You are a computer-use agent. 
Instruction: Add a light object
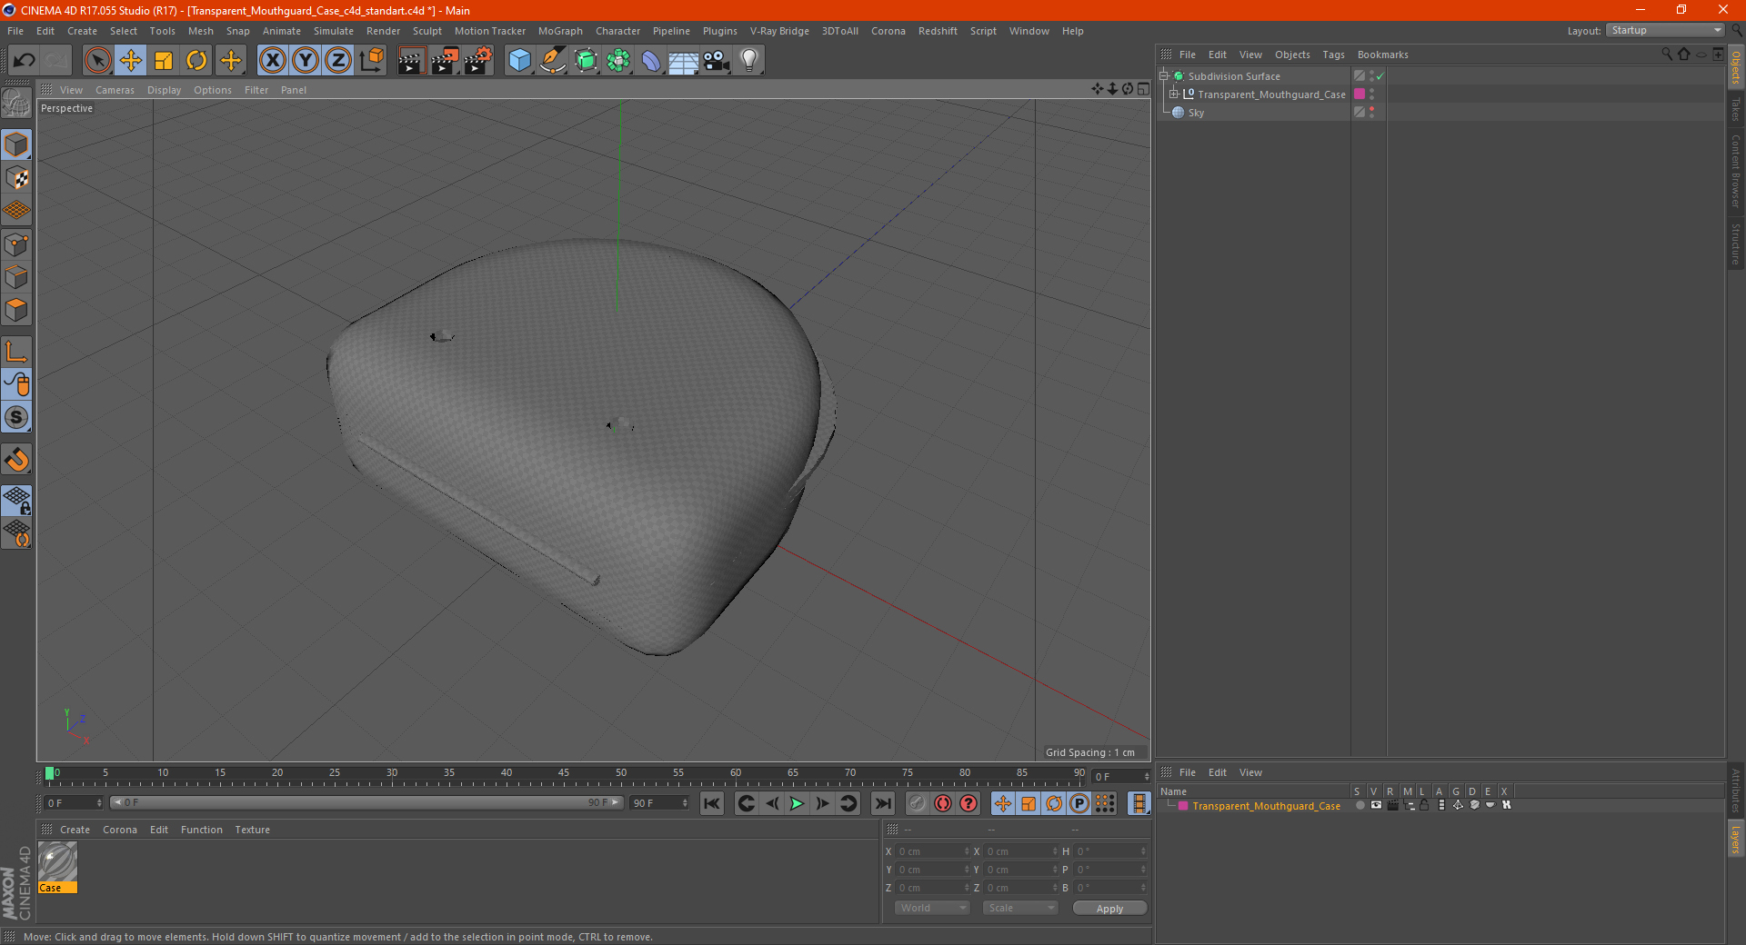(x=749, y=61)
